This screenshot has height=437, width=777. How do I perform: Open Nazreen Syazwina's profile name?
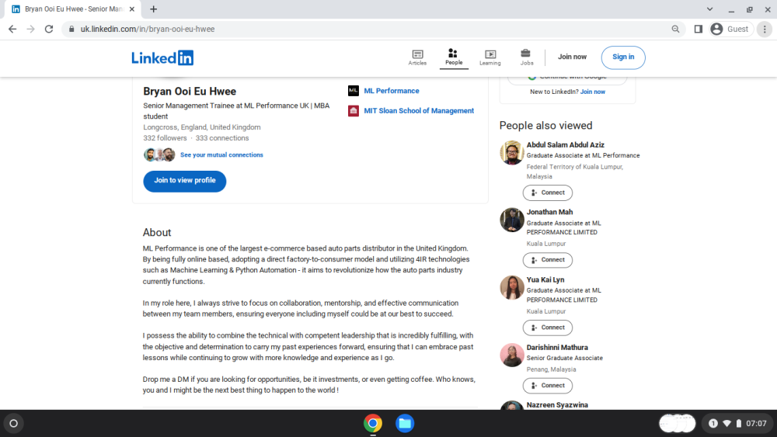pos(557,405)
